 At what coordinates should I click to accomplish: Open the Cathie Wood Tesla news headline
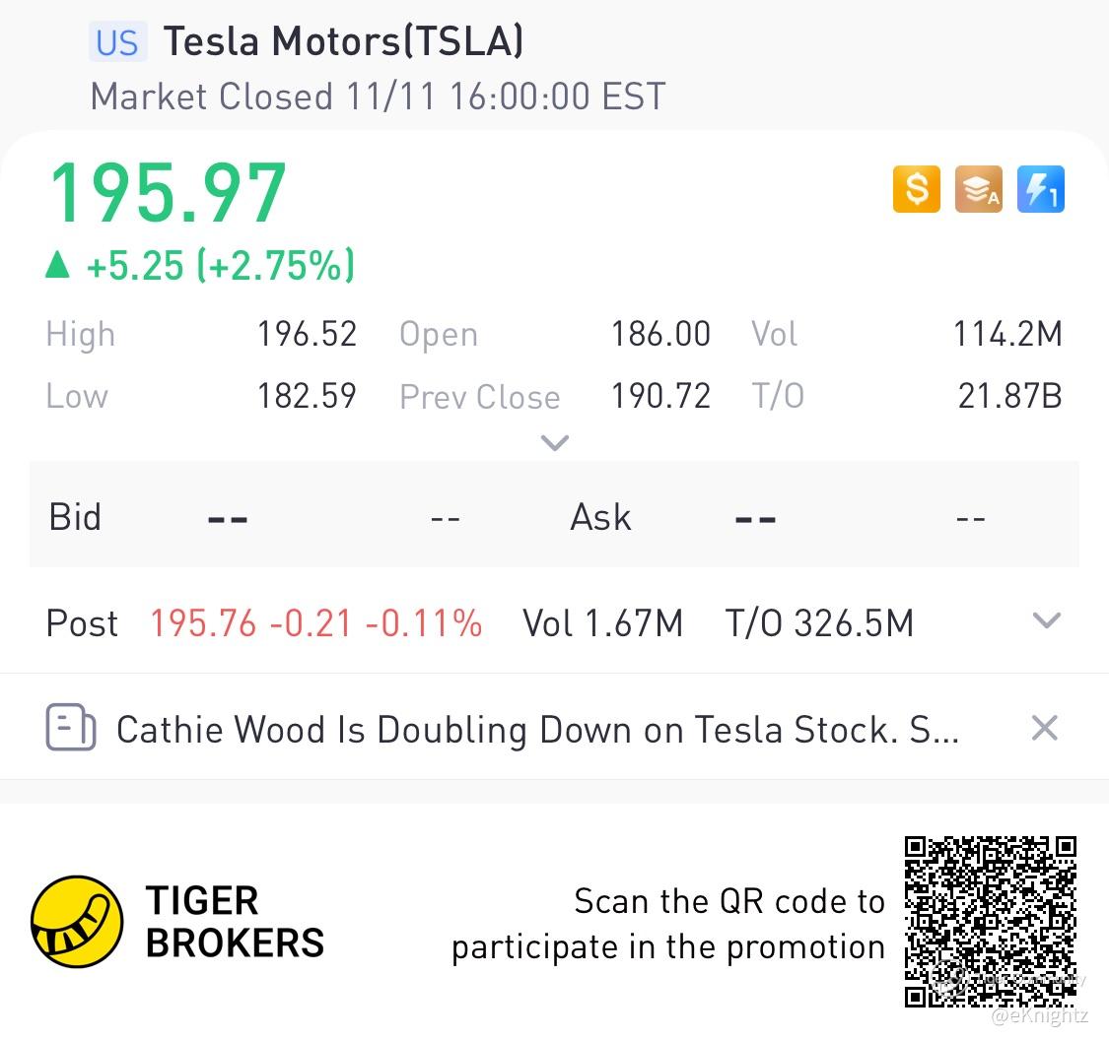pyautogui.click(x=537, y=730)
